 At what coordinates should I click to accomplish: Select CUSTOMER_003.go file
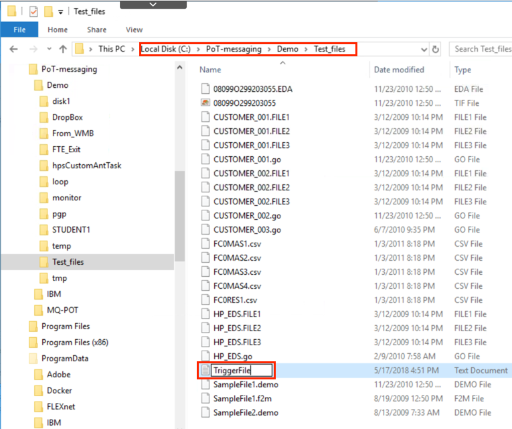[247, 230]
